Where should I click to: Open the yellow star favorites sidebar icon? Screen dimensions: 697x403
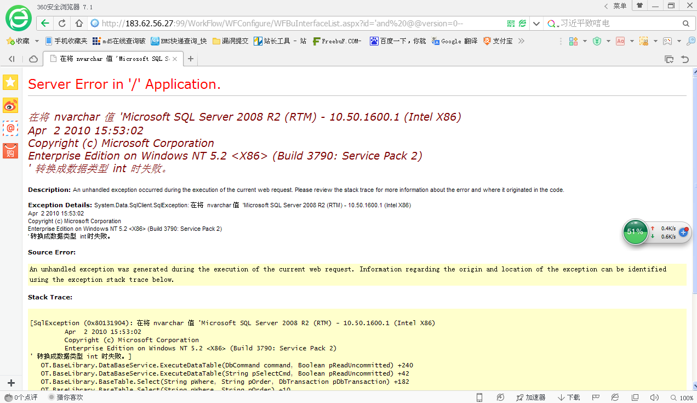[10, 82]
